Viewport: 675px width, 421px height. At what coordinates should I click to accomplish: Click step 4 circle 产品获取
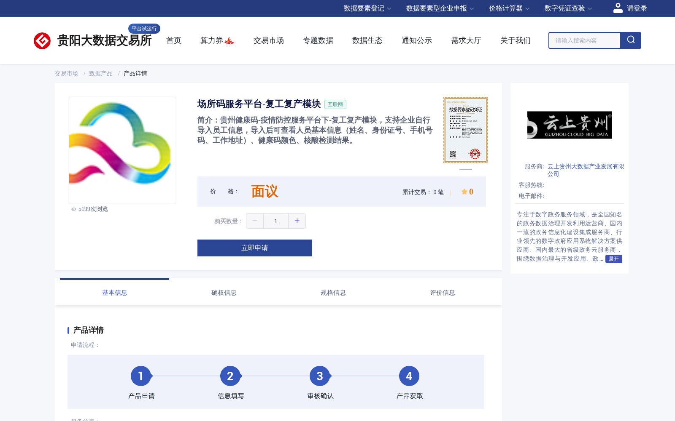tap(409, 376)
